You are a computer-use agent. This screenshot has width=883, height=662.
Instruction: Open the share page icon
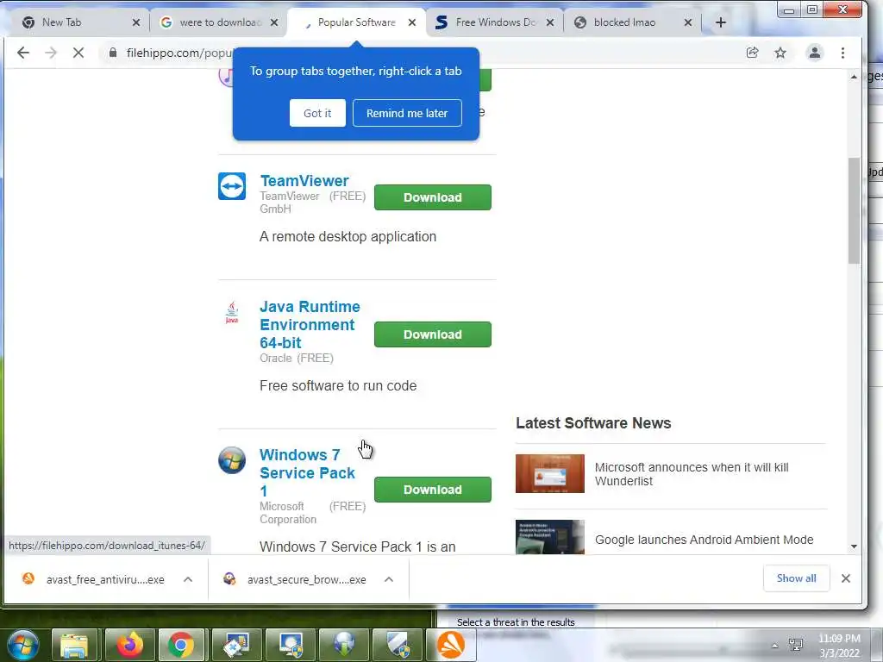point(752,53)
